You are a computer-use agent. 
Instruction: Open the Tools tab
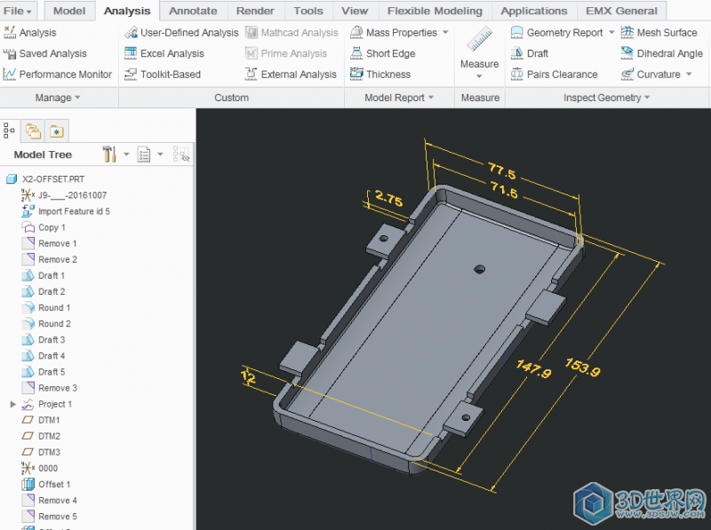point(308,11)
